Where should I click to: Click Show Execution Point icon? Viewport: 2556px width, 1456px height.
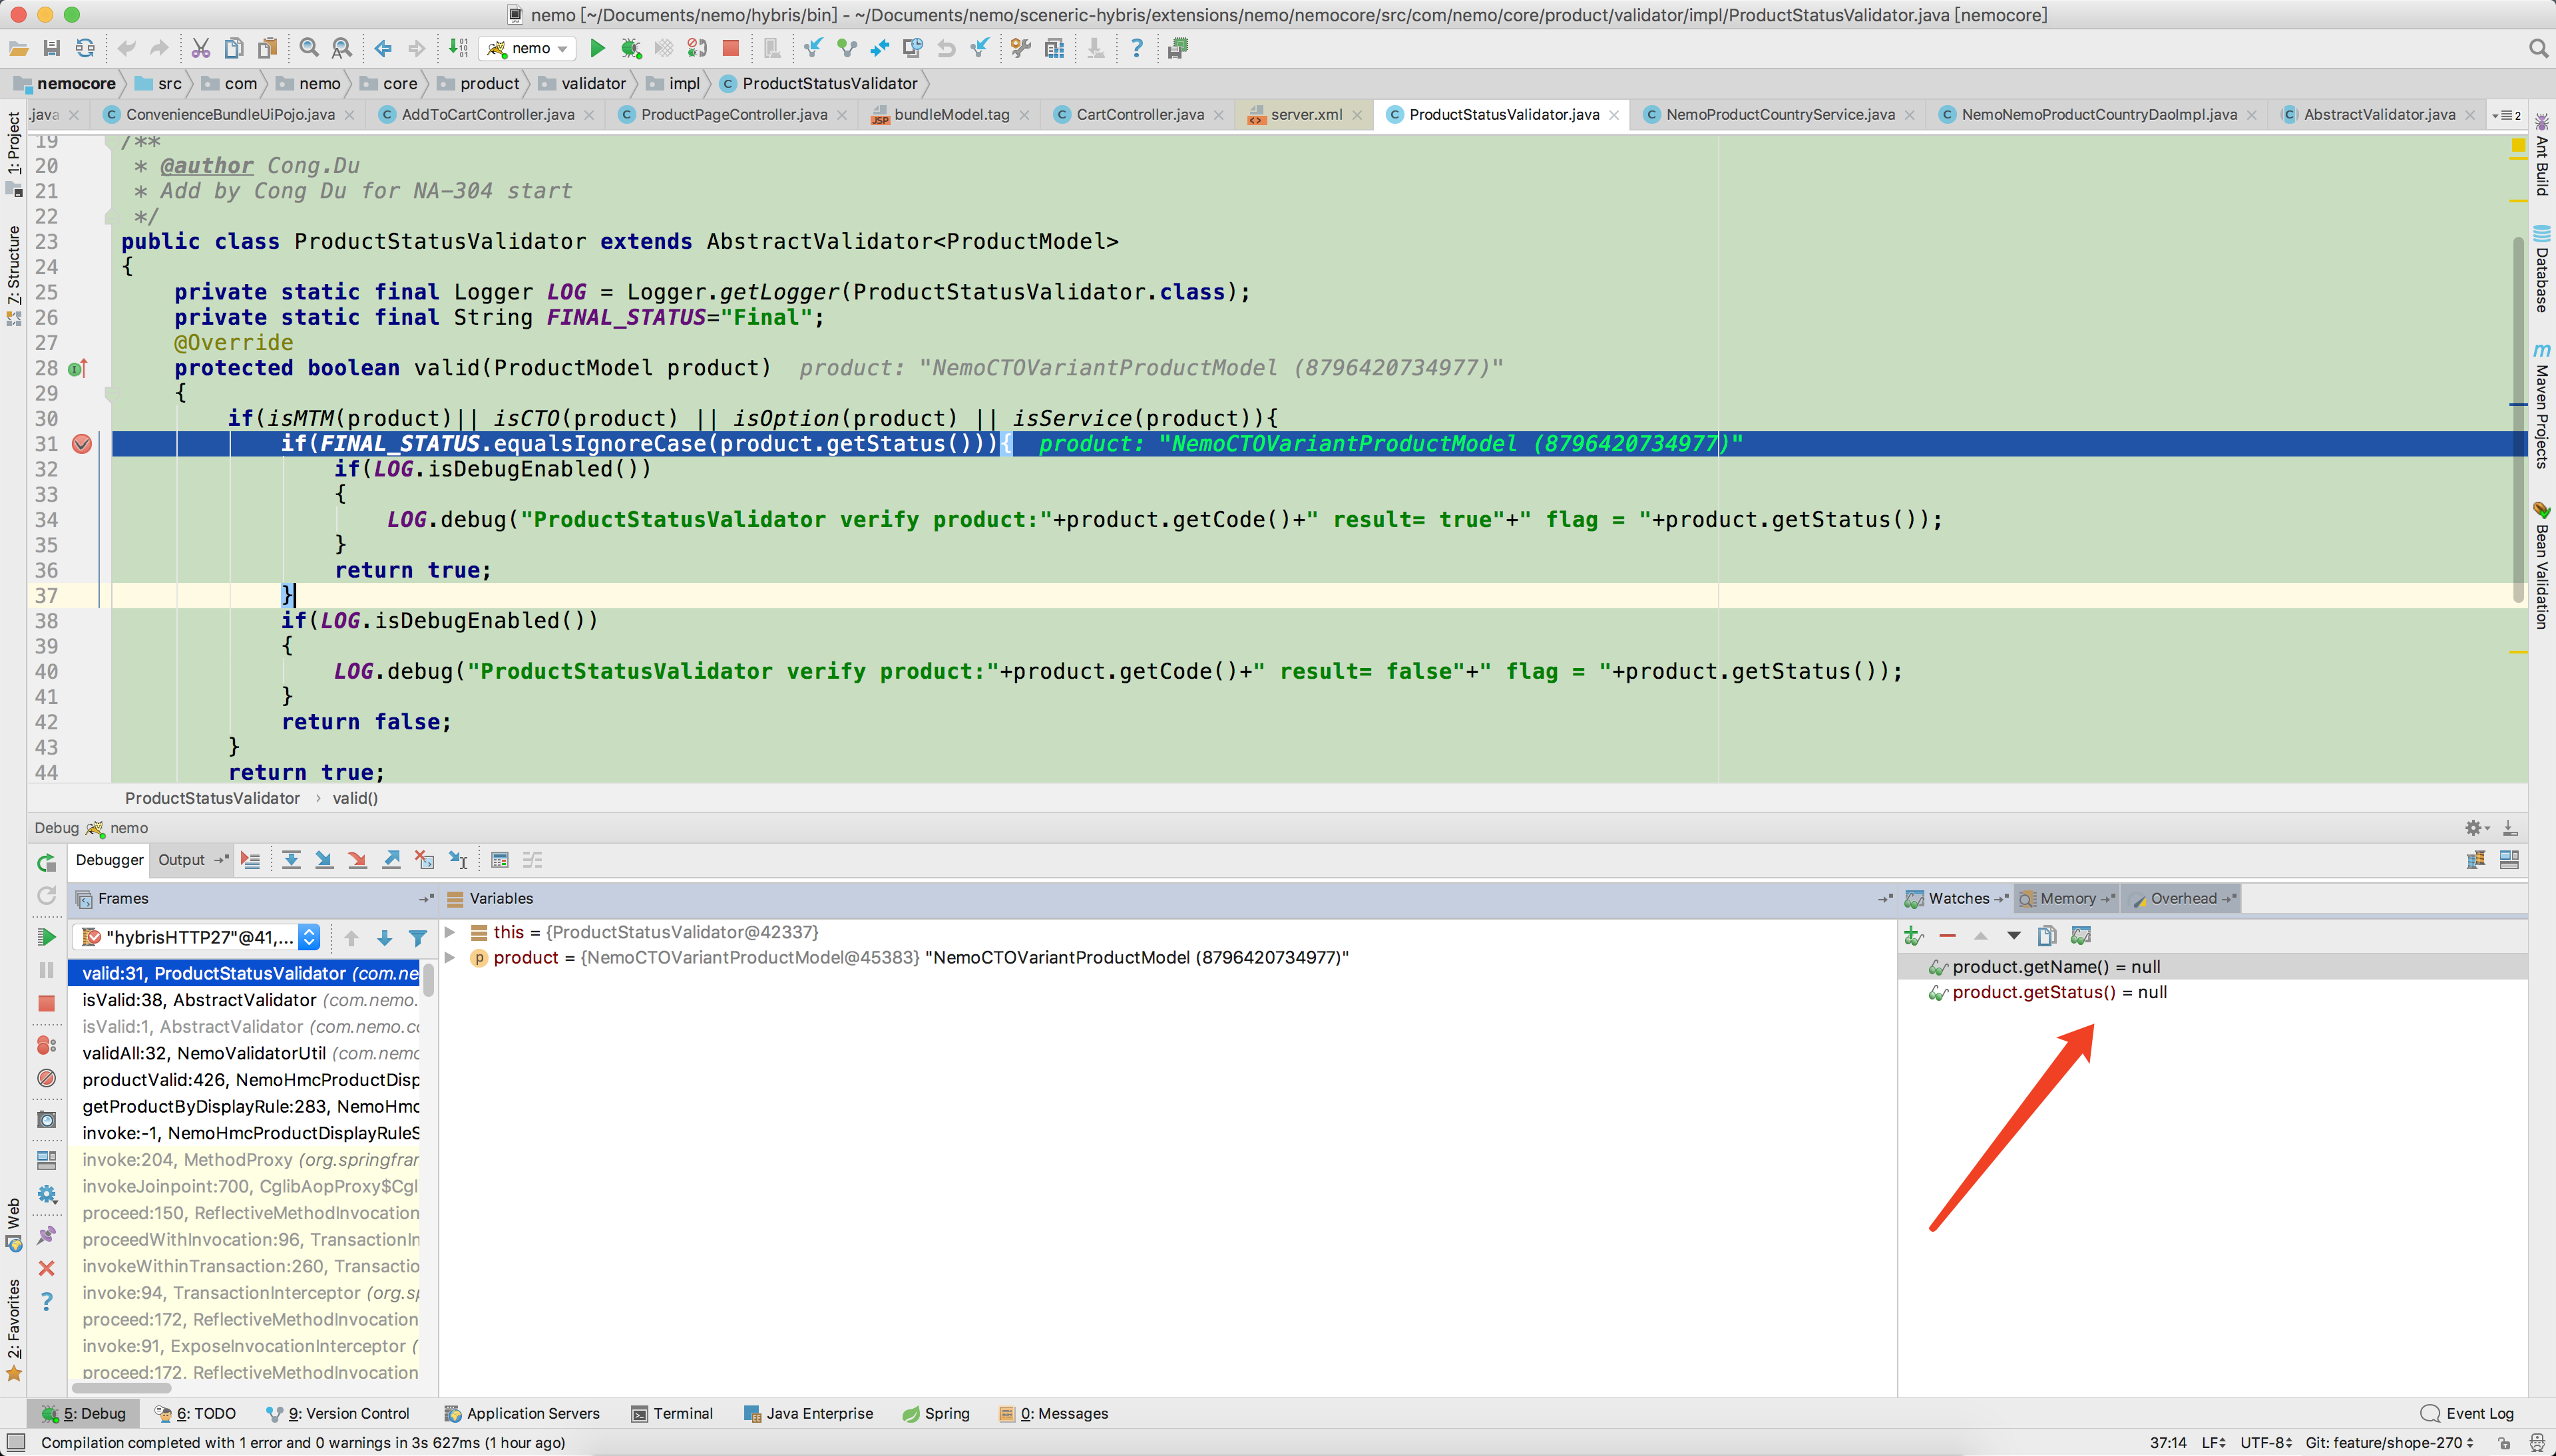250,860
